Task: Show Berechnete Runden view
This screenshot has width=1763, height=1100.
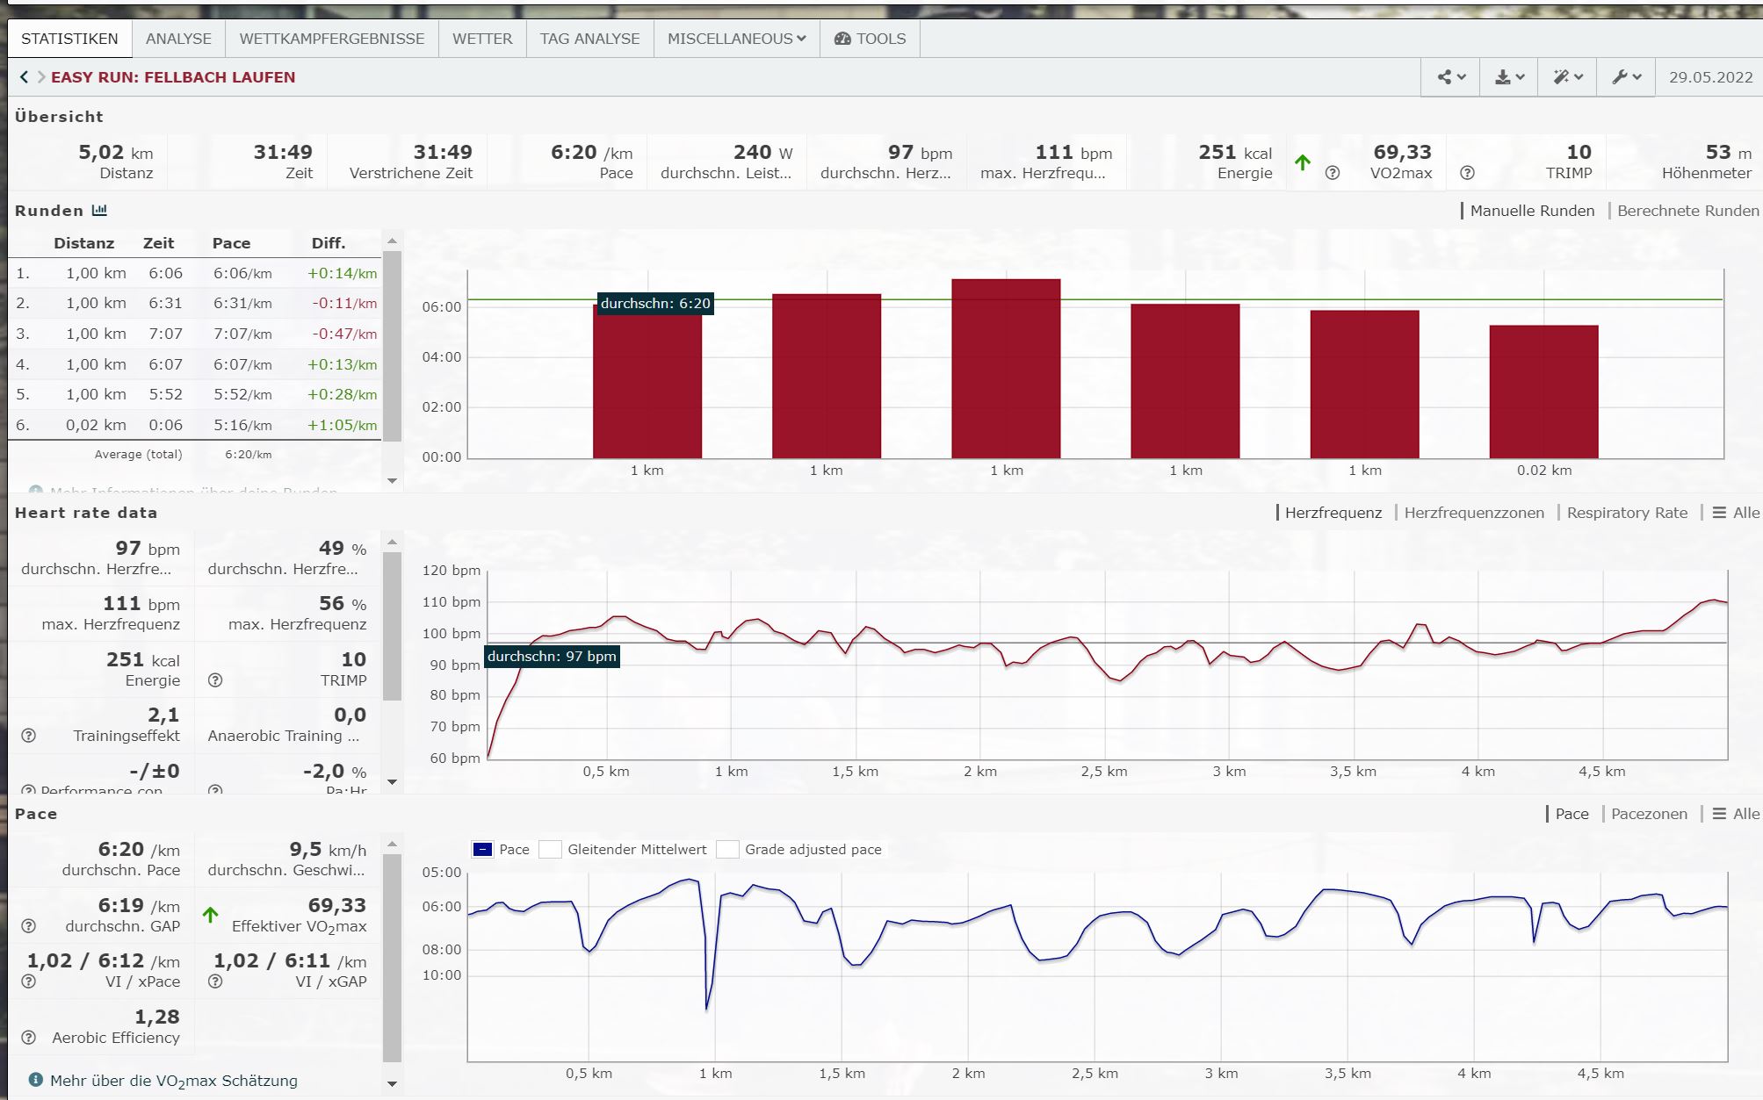Action: 1687,211
